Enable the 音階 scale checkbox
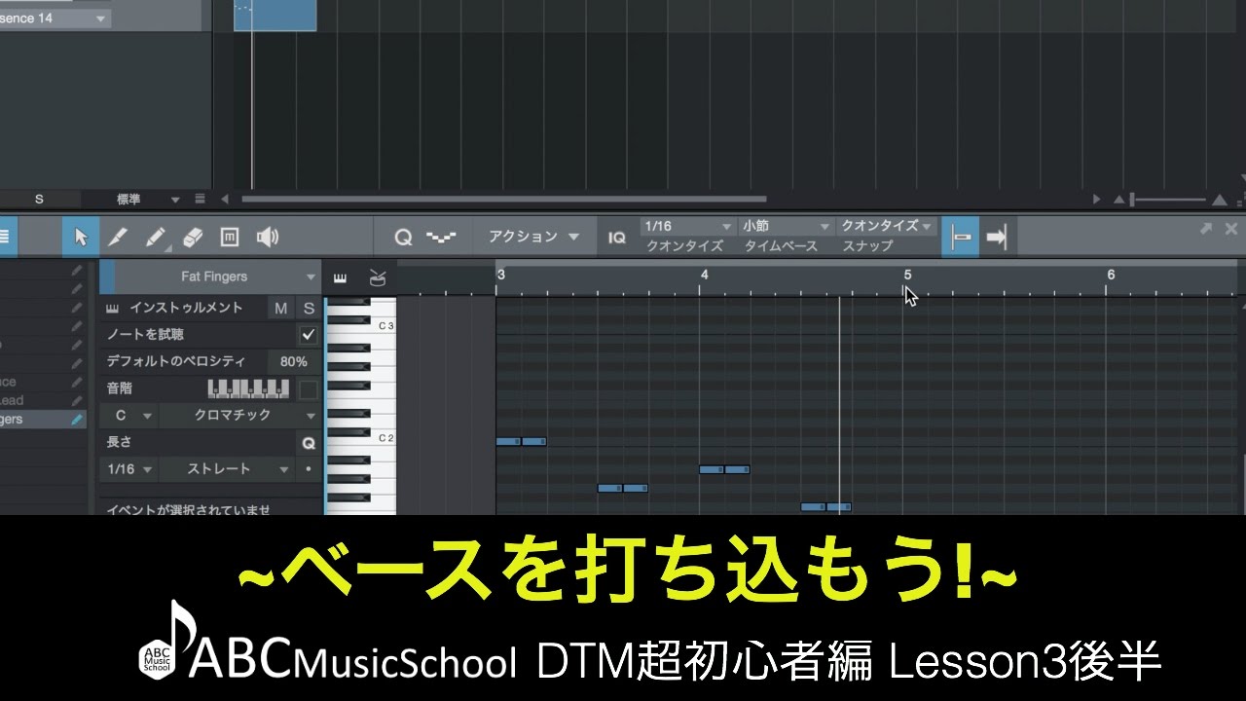 click(309, 389)
